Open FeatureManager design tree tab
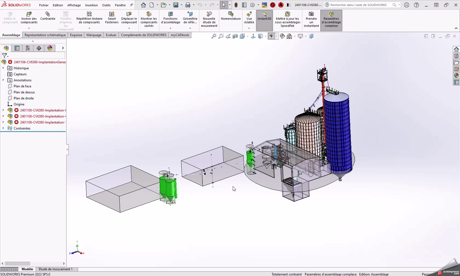This screenshot has height=276, width=460. [x=6, y=48]
